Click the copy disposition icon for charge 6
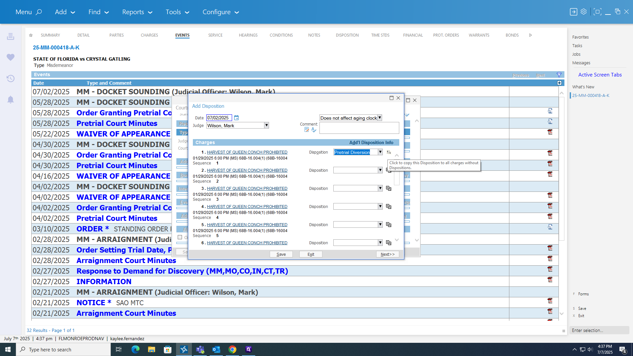 [389, 243]
